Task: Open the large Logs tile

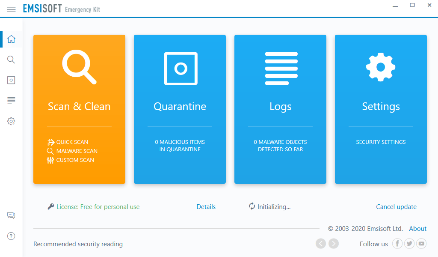Action: click(x=280, y=109)
